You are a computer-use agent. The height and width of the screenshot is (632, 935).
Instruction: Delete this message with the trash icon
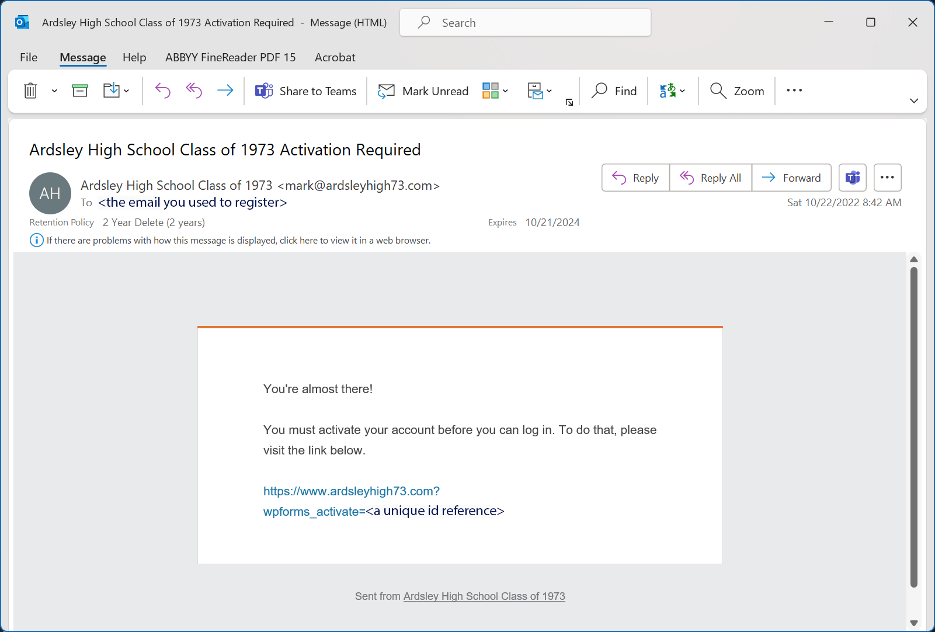[30, 91]
